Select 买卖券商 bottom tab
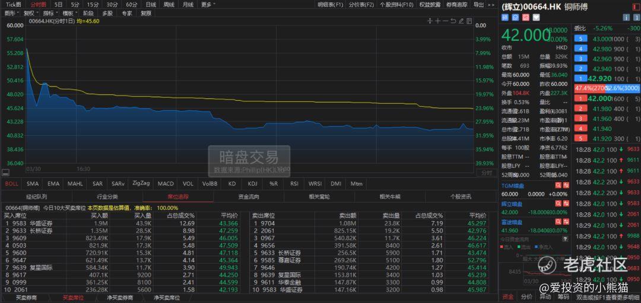Viewport: 641px width, 303px height. point(26,298)
